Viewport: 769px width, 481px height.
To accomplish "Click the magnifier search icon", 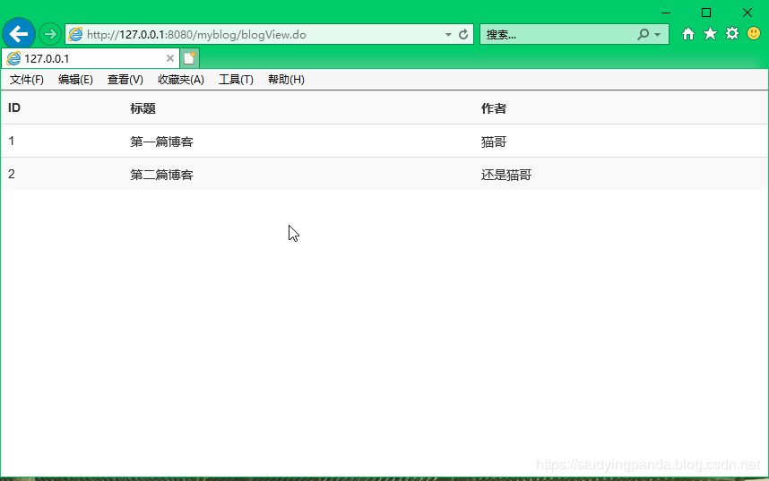I will point(643,34).
